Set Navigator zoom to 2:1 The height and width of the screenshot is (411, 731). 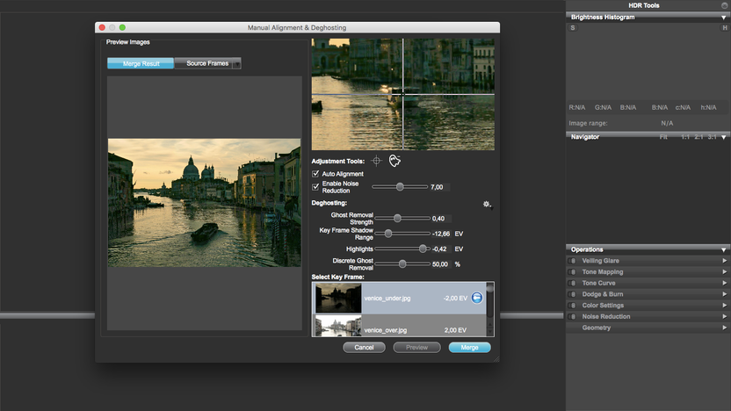(x=698, y=137)
